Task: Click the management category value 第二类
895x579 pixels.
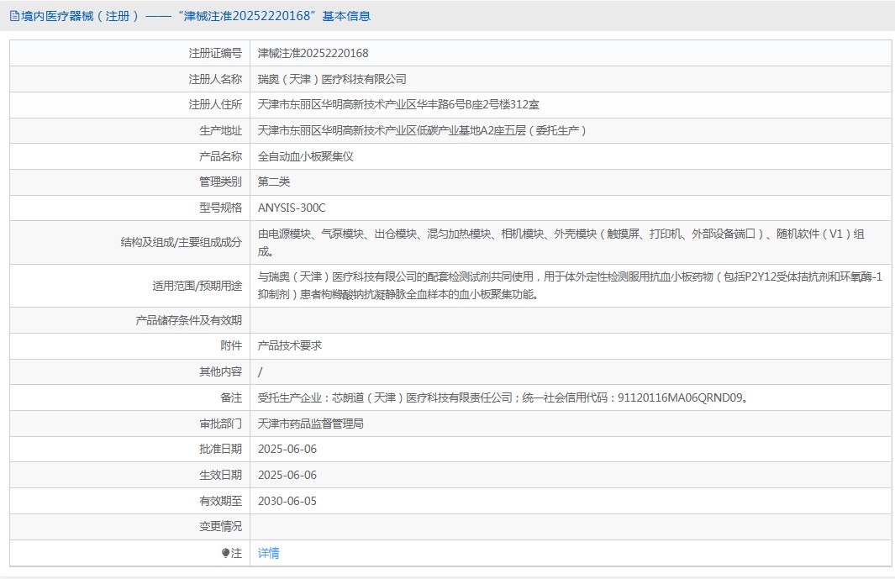Action: point(274,182)
